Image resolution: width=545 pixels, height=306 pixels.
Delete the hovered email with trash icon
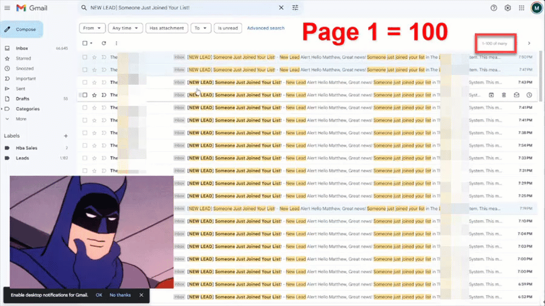pyautogui.click(x=504, y=95)
